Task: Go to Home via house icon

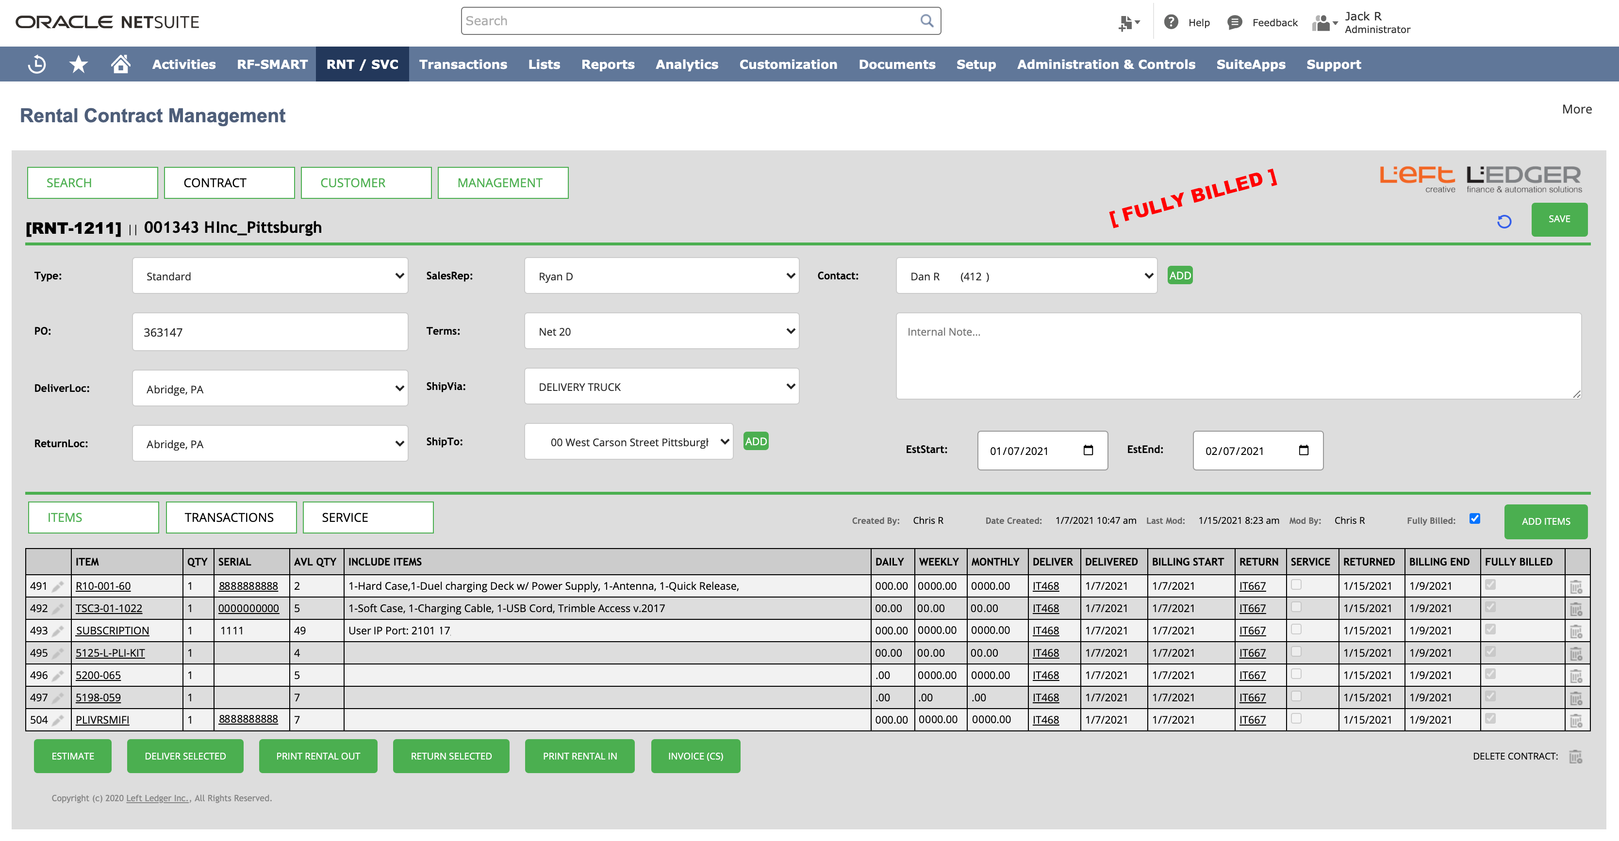Action: pyautogui.click(x=120, y=64)
